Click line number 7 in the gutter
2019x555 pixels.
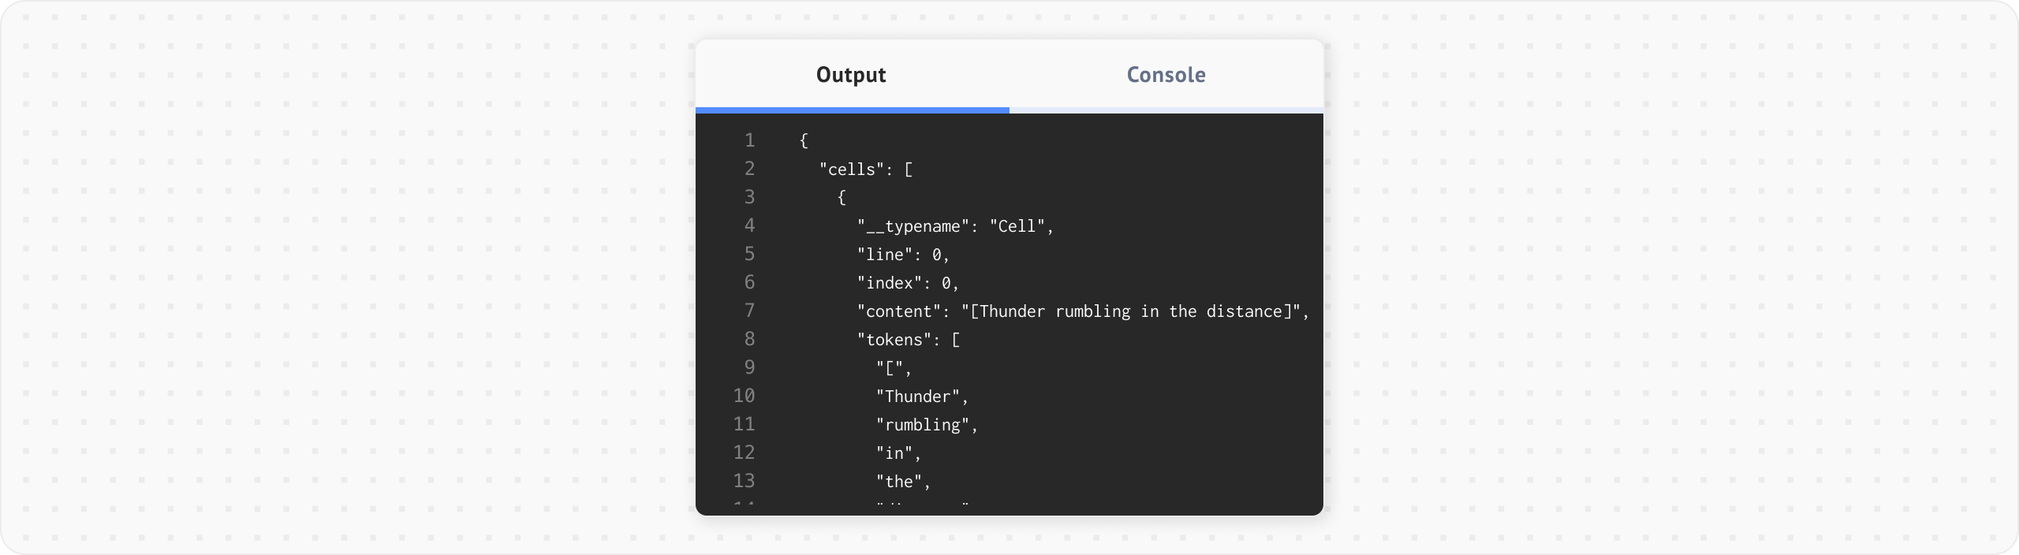click(749, 311)
